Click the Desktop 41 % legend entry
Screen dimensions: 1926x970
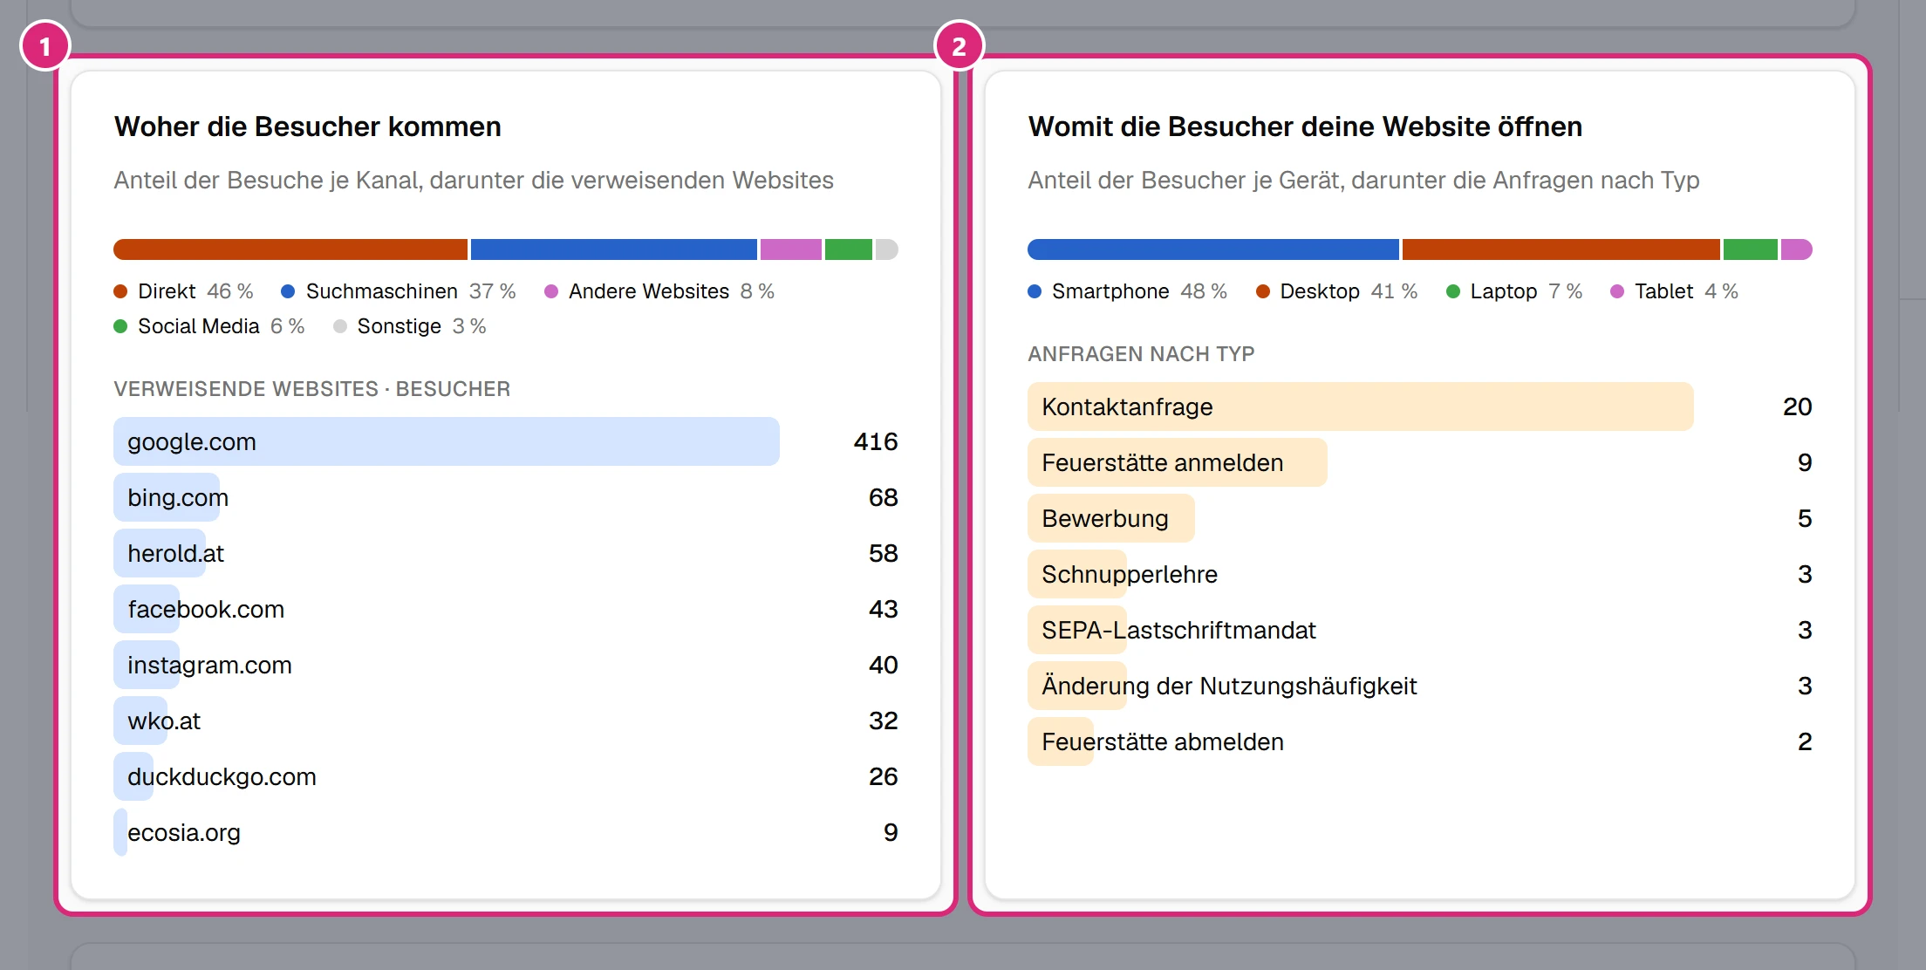point(1337,291)
